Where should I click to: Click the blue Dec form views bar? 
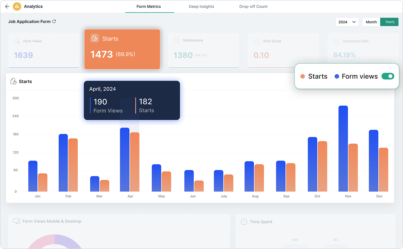[x=374, y=161]
